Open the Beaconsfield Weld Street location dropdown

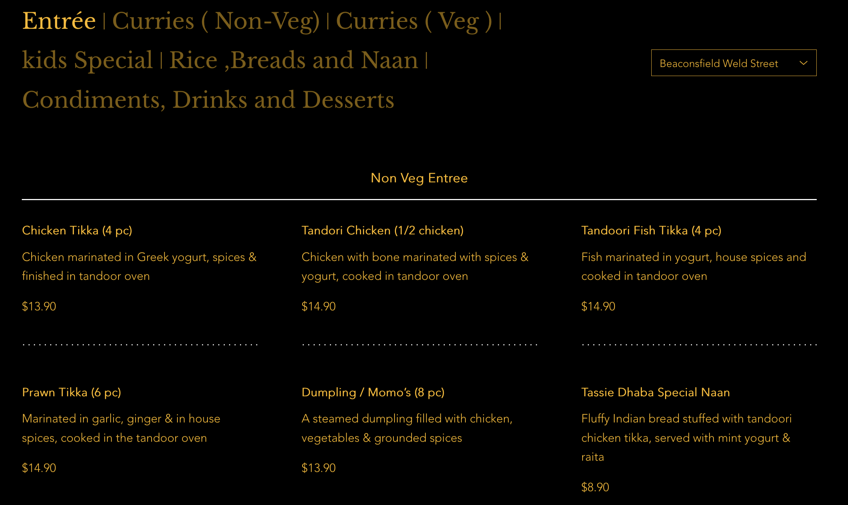pyautogui.click(x=719, y=63)
